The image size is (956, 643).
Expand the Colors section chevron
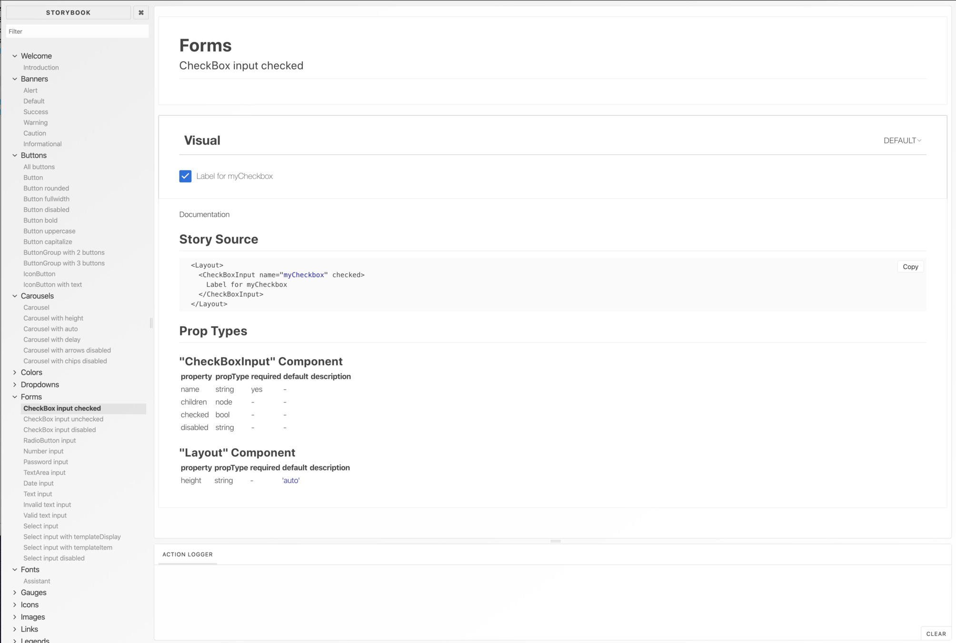click(x=15, y=372)
